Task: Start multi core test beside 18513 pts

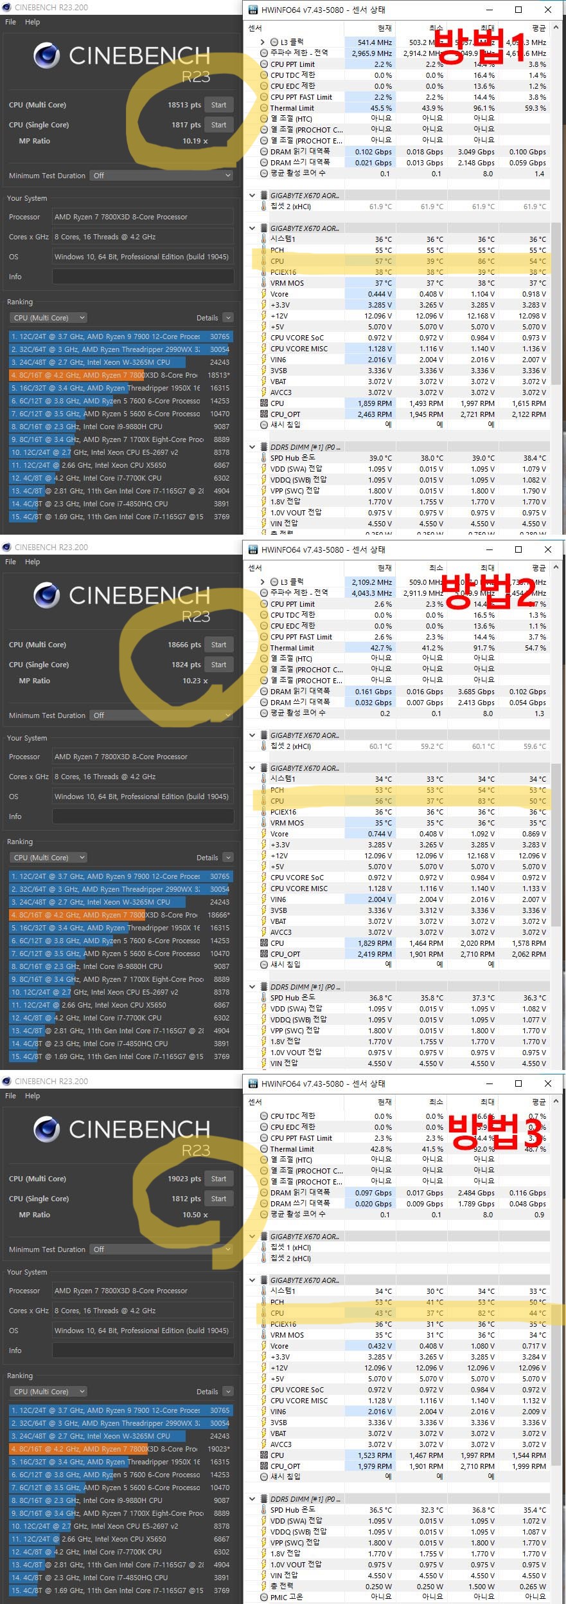Action: (x=218, y=105)
